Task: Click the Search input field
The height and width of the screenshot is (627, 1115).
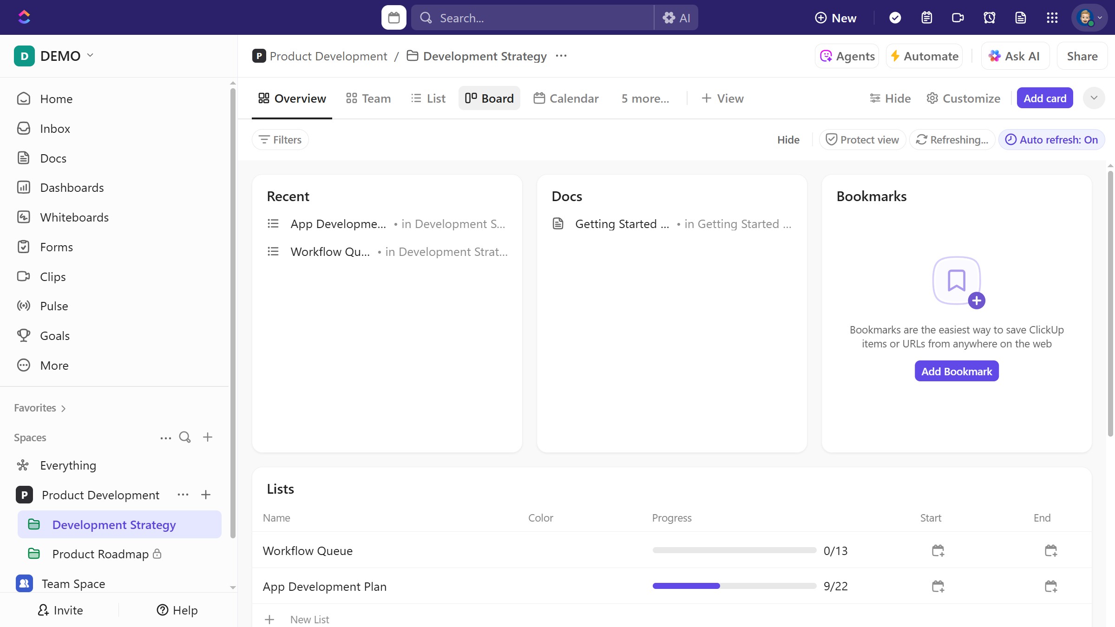Action: (x=532, y=18)
